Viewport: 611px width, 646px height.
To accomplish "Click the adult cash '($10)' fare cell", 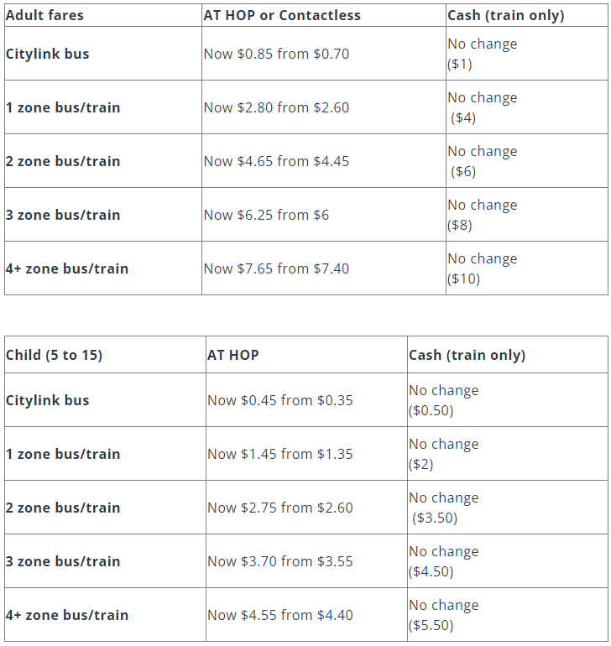I will click(x=464, y=279).
